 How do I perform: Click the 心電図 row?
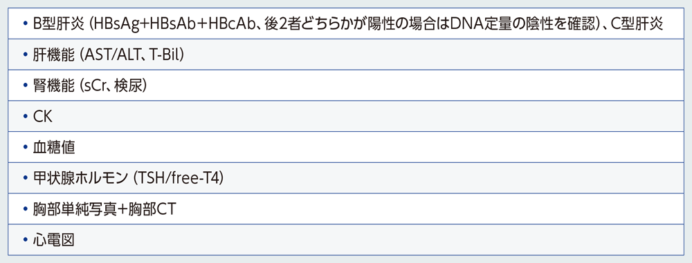click(346, 240)
